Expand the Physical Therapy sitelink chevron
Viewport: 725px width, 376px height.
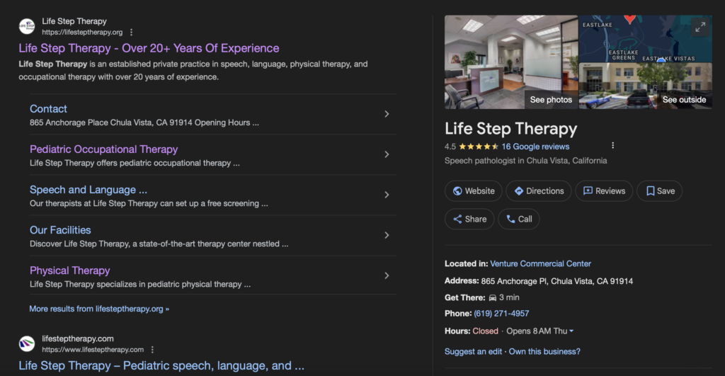click(387, 275)
